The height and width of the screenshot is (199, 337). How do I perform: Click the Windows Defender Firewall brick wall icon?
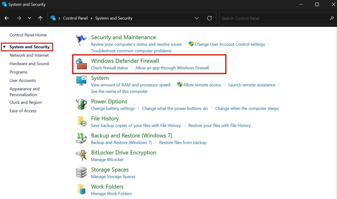[x=81, y=64]
